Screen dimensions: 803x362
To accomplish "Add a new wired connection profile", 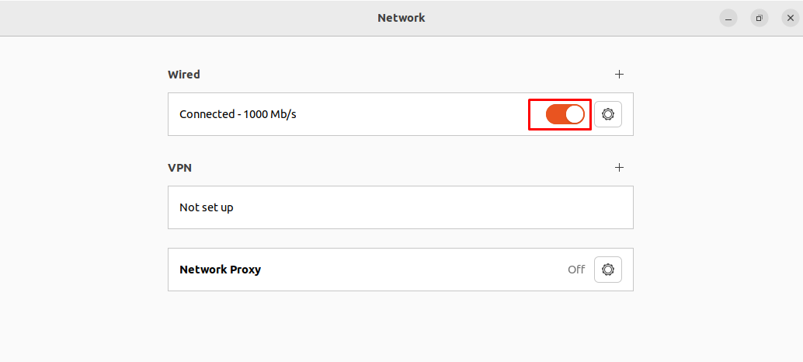I will coord(619,75).
